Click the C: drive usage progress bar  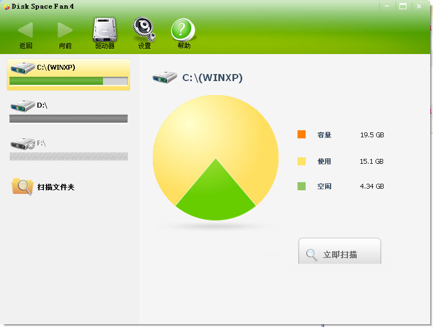click(68, 81)
